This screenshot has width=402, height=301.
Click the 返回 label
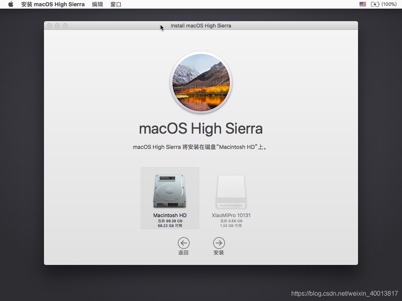[183, 253]
